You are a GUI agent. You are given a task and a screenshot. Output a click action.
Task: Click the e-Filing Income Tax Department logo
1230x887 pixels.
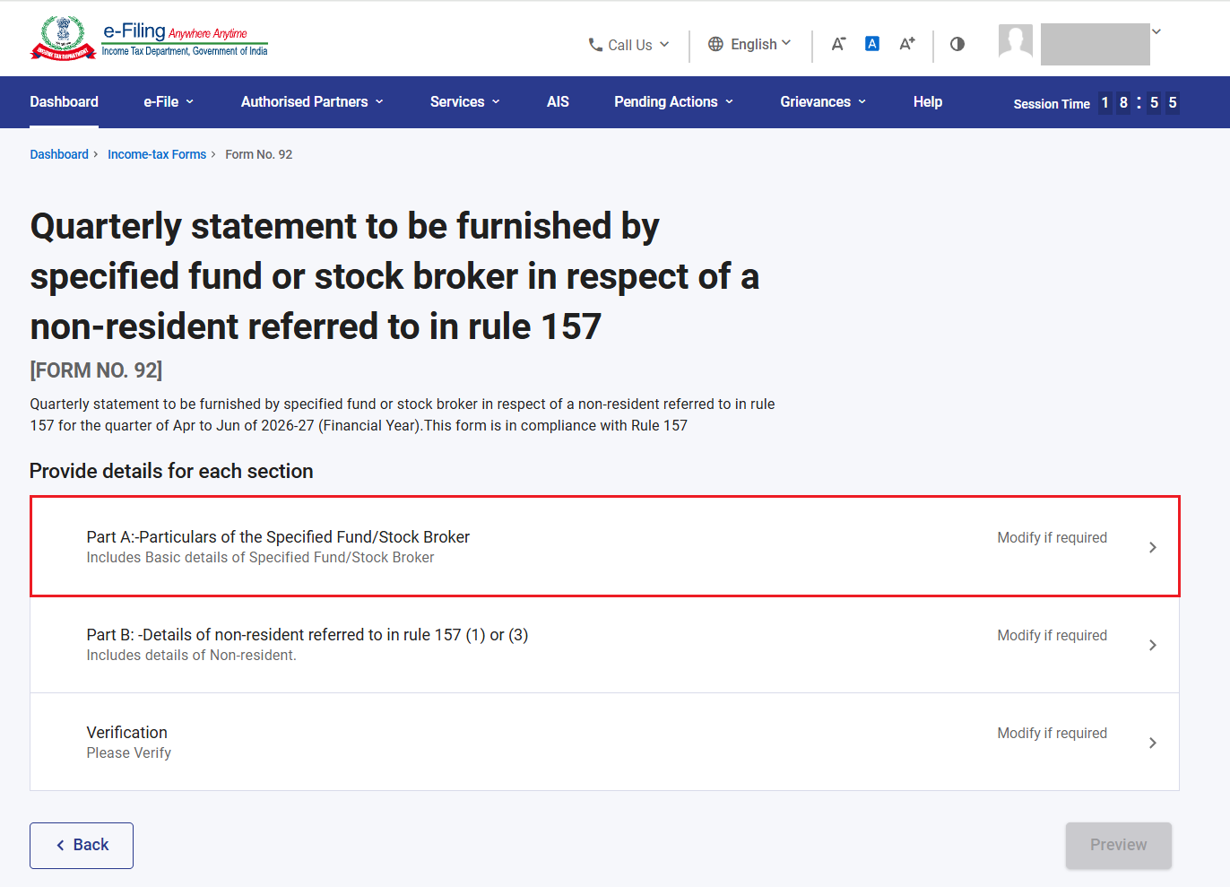coord(150,39)
